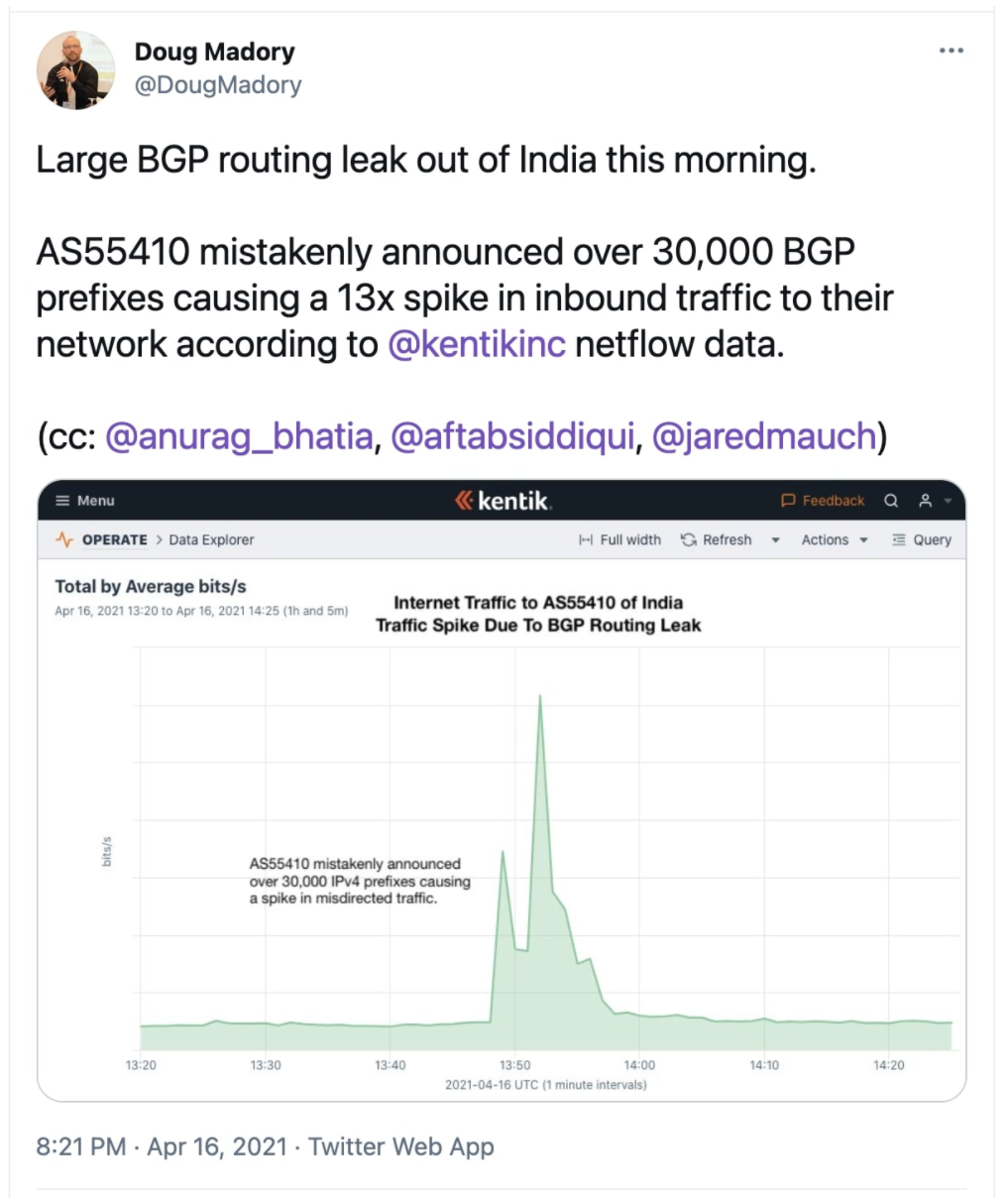Toggle Full width view
The width and height of the screenshot is (1007, 1198).
[x=619, y=539]
